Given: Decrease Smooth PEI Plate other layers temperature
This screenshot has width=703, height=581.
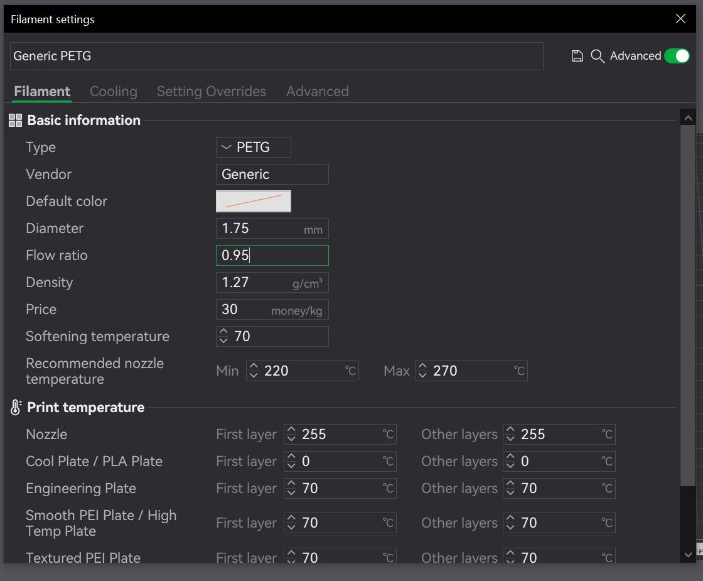Looking at the screenshot, I should pyautogui.click(x=510, y=527).
